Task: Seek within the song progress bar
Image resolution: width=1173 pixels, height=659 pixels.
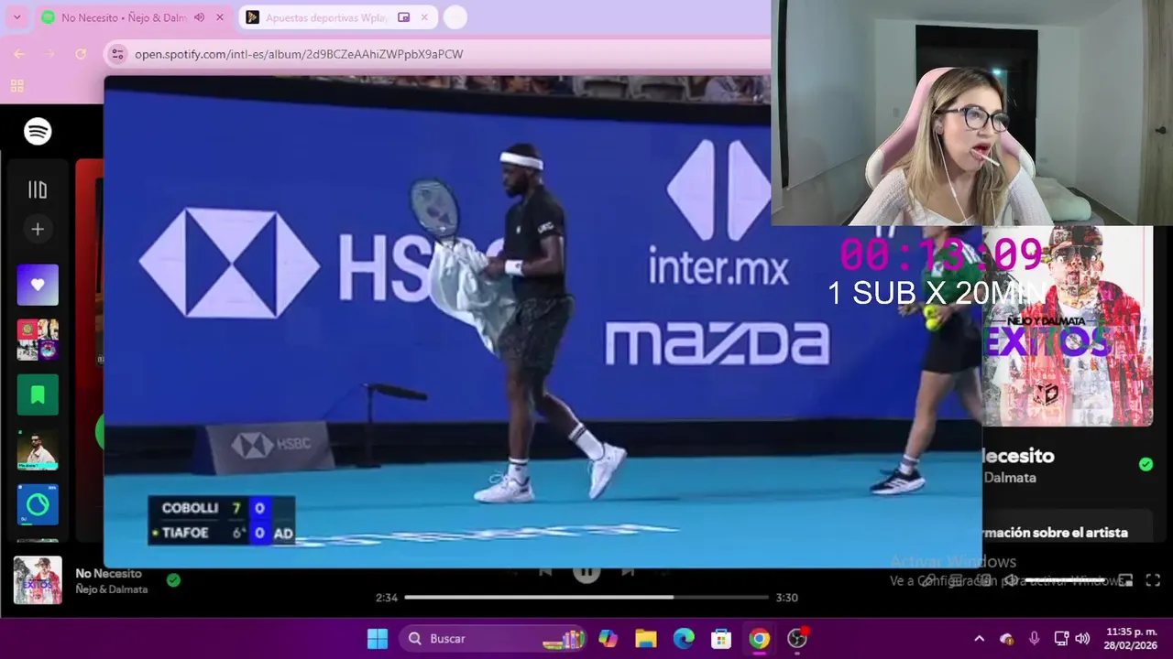Action: (586, 597)
